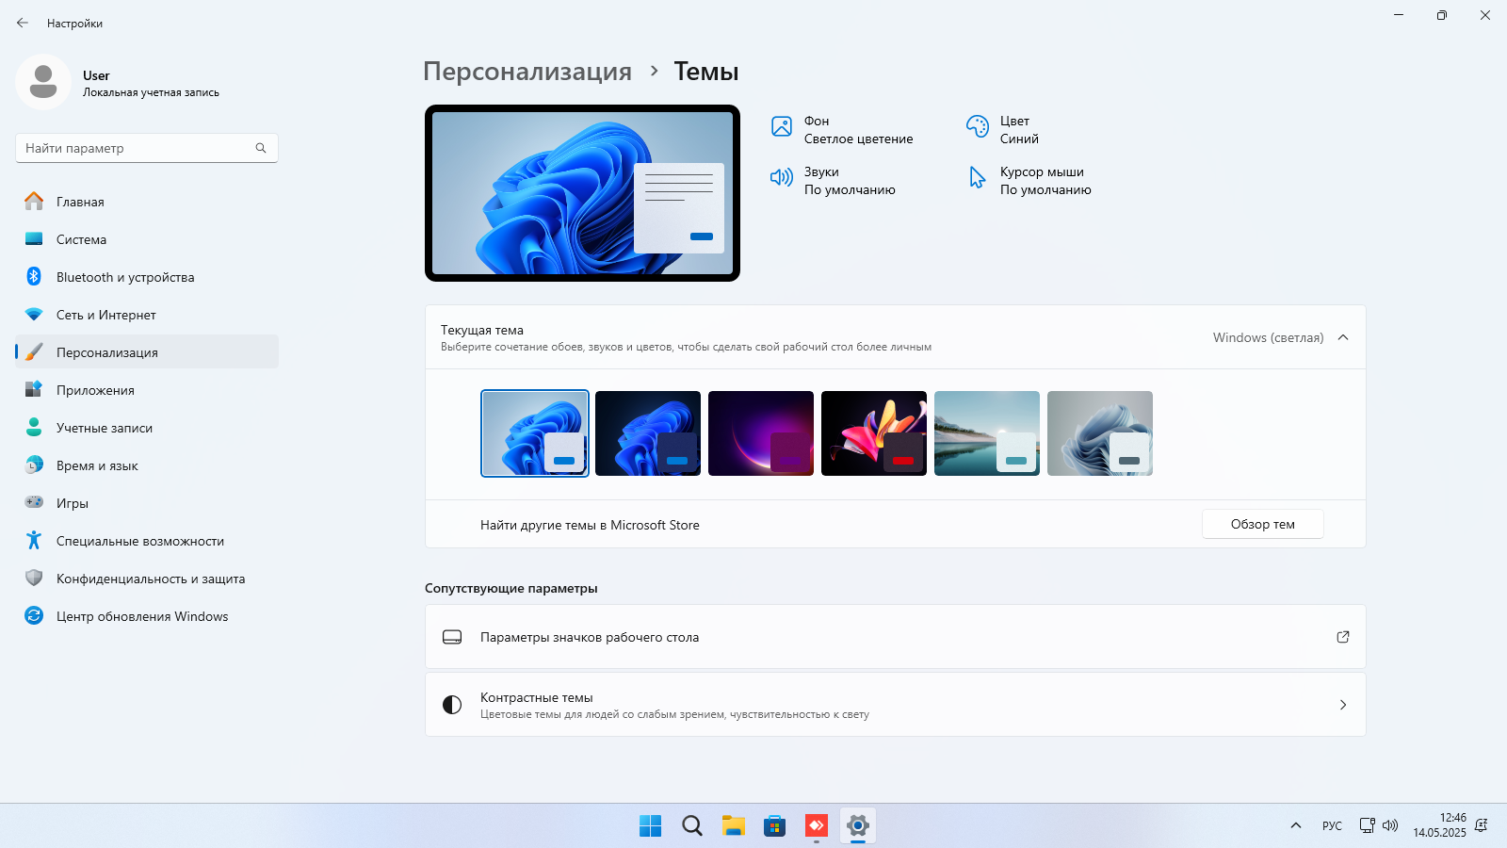This screenshot has height=848, width=1507.
Task: Open Система settings category
Action: point(147,239)
